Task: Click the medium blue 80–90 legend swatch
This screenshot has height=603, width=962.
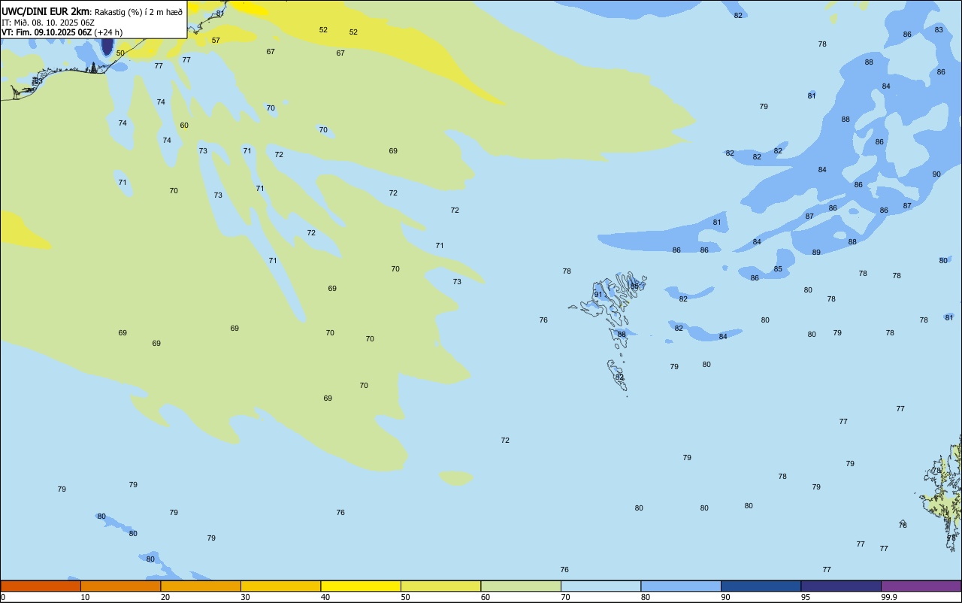Action: 681,586
